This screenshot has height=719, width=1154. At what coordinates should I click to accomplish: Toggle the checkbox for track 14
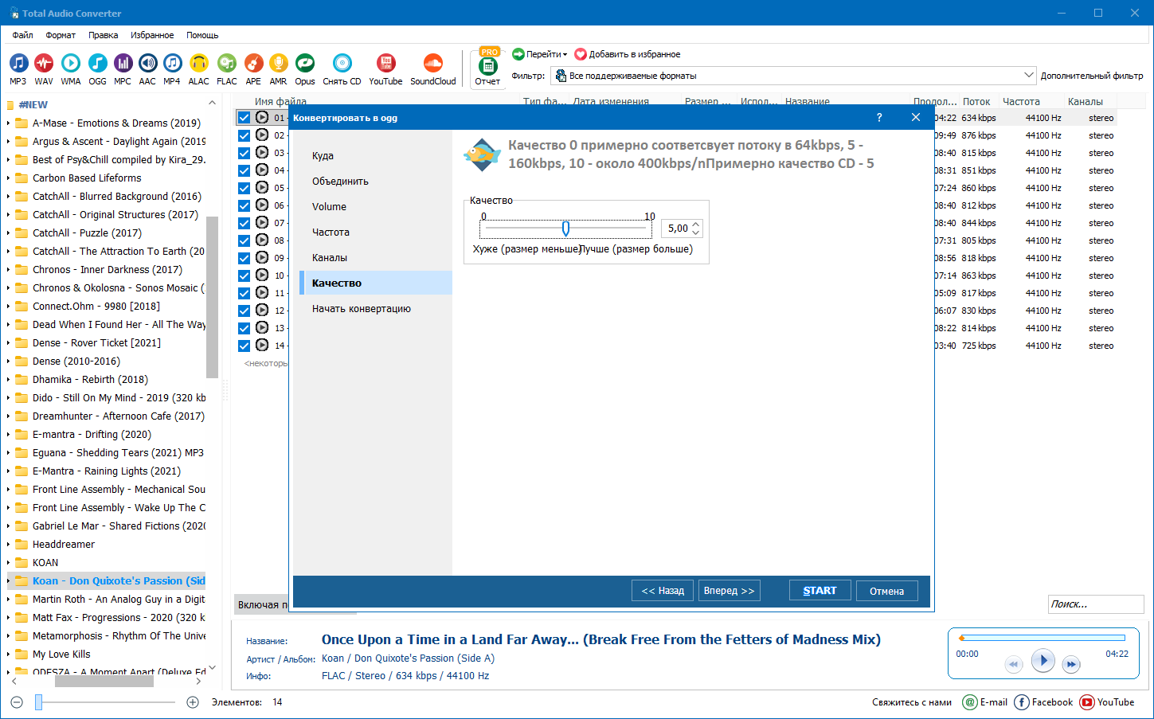[x=244, y=346]
